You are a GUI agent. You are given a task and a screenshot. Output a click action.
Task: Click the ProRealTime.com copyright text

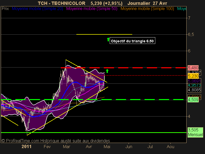point(56,141)
